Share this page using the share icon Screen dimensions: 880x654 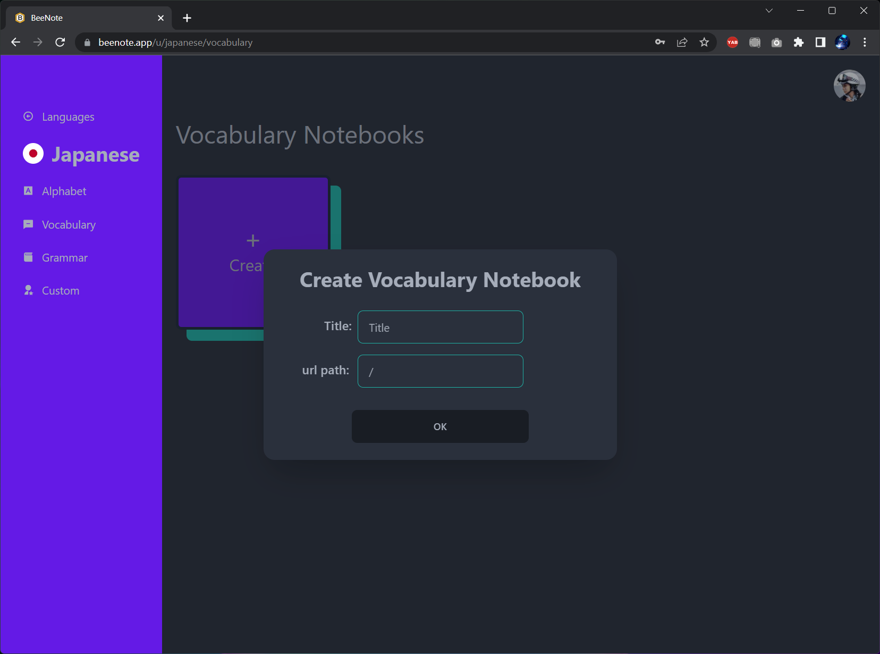point(682,42)
